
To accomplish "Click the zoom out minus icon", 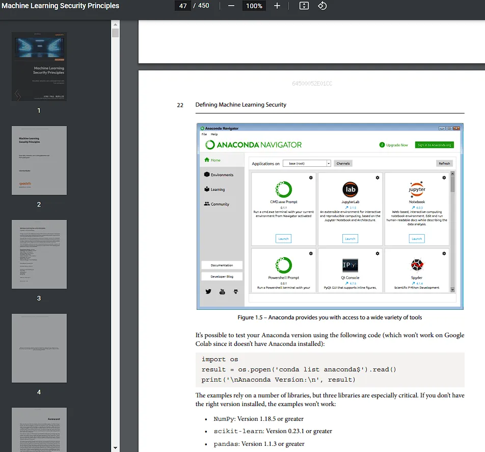I will click(x=231, y=6).
